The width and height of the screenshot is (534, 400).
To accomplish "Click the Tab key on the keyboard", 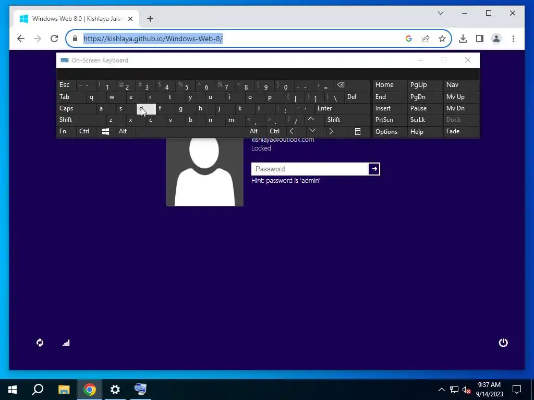I will click(71, 97).
